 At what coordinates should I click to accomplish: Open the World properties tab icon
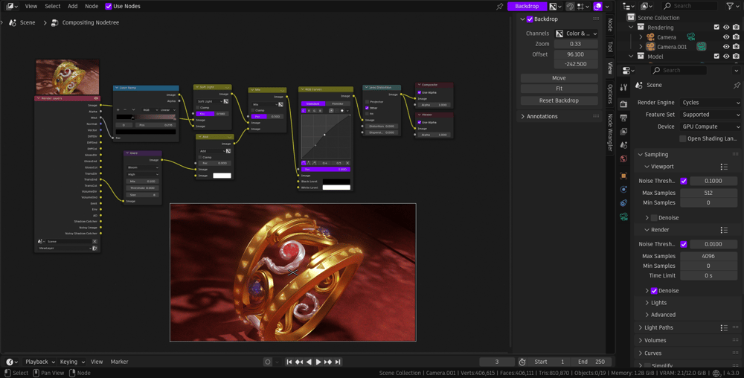pos(623,158)
